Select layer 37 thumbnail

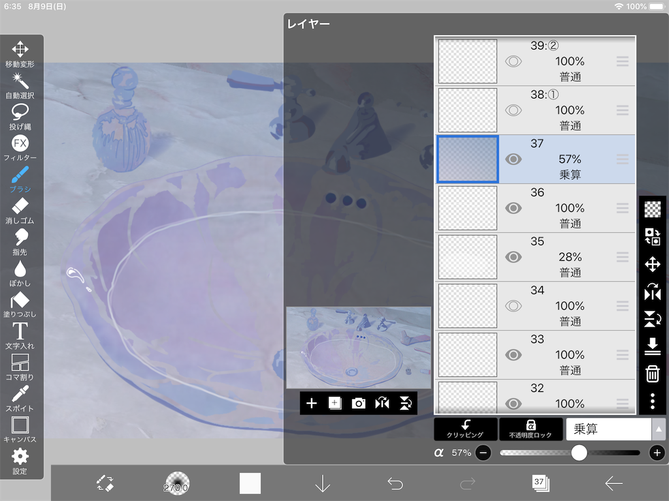[468, 159]
